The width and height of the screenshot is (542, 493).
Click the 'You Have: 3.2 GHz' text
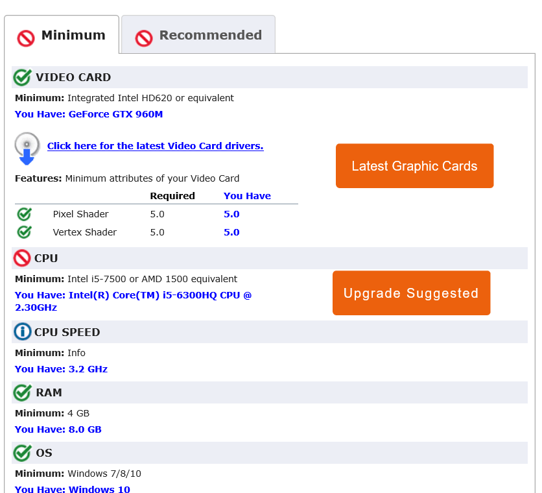click(61, 369)
